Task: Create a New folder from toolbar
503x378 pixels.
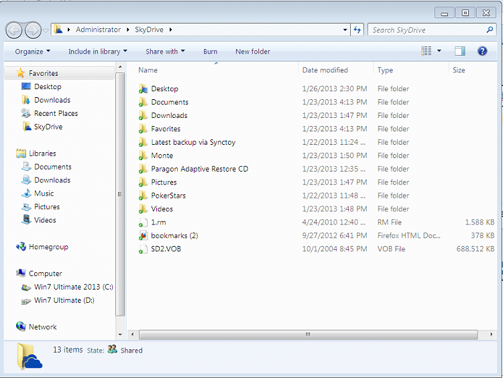Action: (x=252, y=52)
